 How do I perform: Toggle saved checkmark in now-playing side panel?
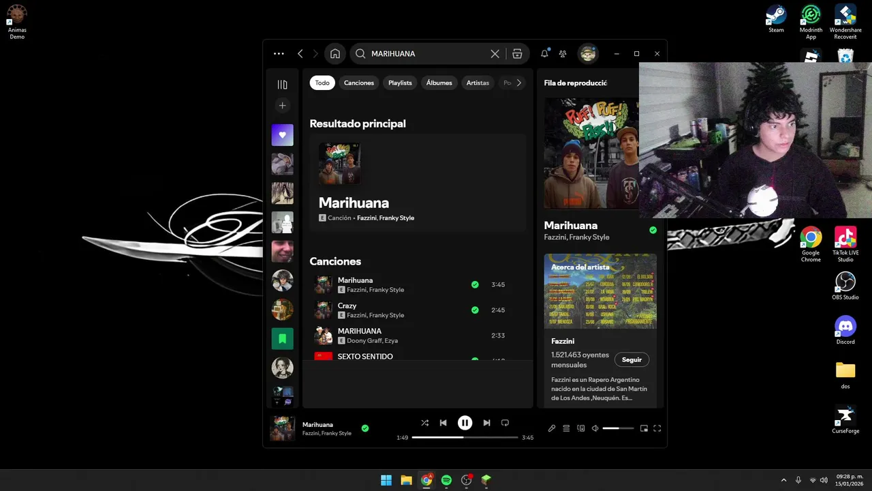click(653, 230)
